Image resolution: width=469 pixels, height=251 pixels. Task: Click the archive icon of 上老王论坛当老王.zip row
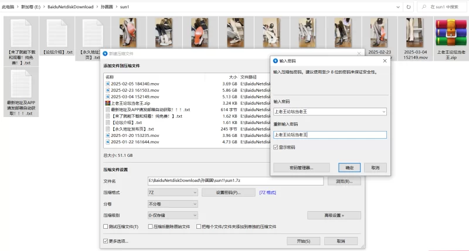(x=108, y=103)
